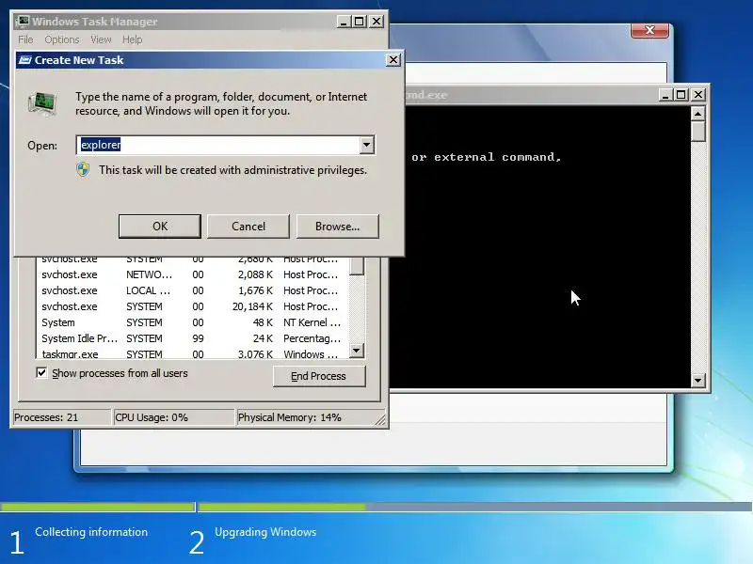Close the red X setup window behind
The width and height of the screenshot is (753, 564).
649,30
